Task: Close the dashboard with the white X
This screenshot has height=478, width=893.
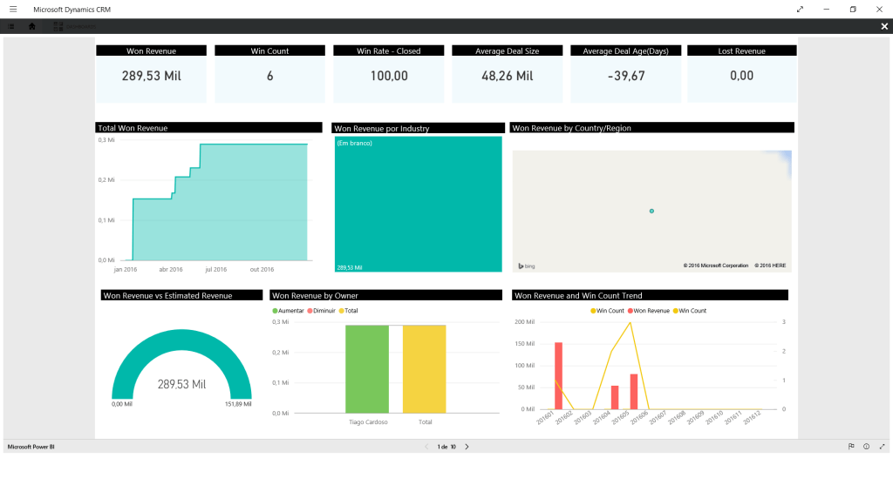Action: click(x=884, y=26)
